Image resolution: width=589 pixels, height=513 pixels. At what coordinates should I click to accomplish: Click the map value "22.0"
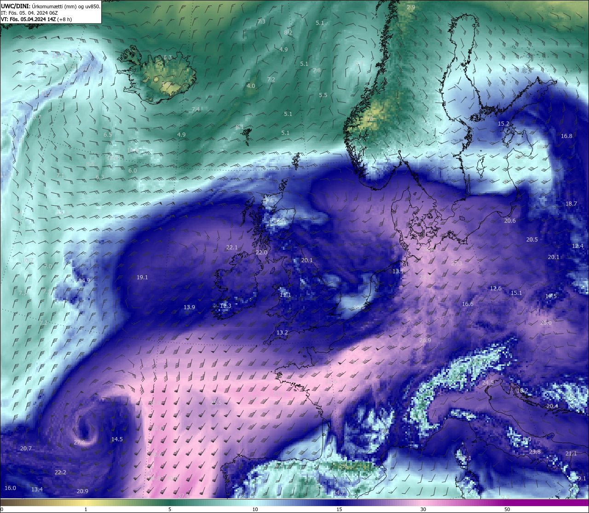(x=261, y=253)
